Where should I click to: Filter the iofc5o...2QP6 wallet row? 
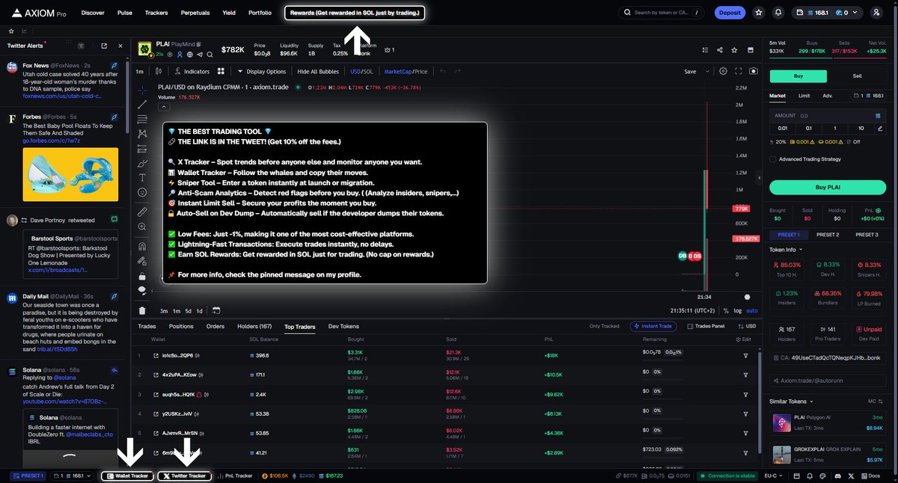[745, 355]
